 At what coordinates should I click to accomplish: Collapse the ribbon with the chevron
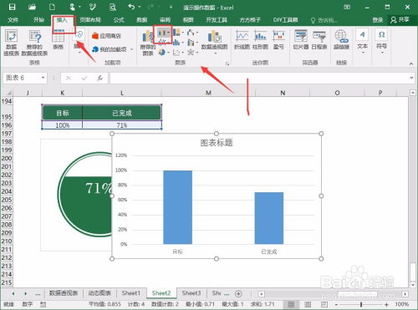pyautogui.click(x=411, y=64)
